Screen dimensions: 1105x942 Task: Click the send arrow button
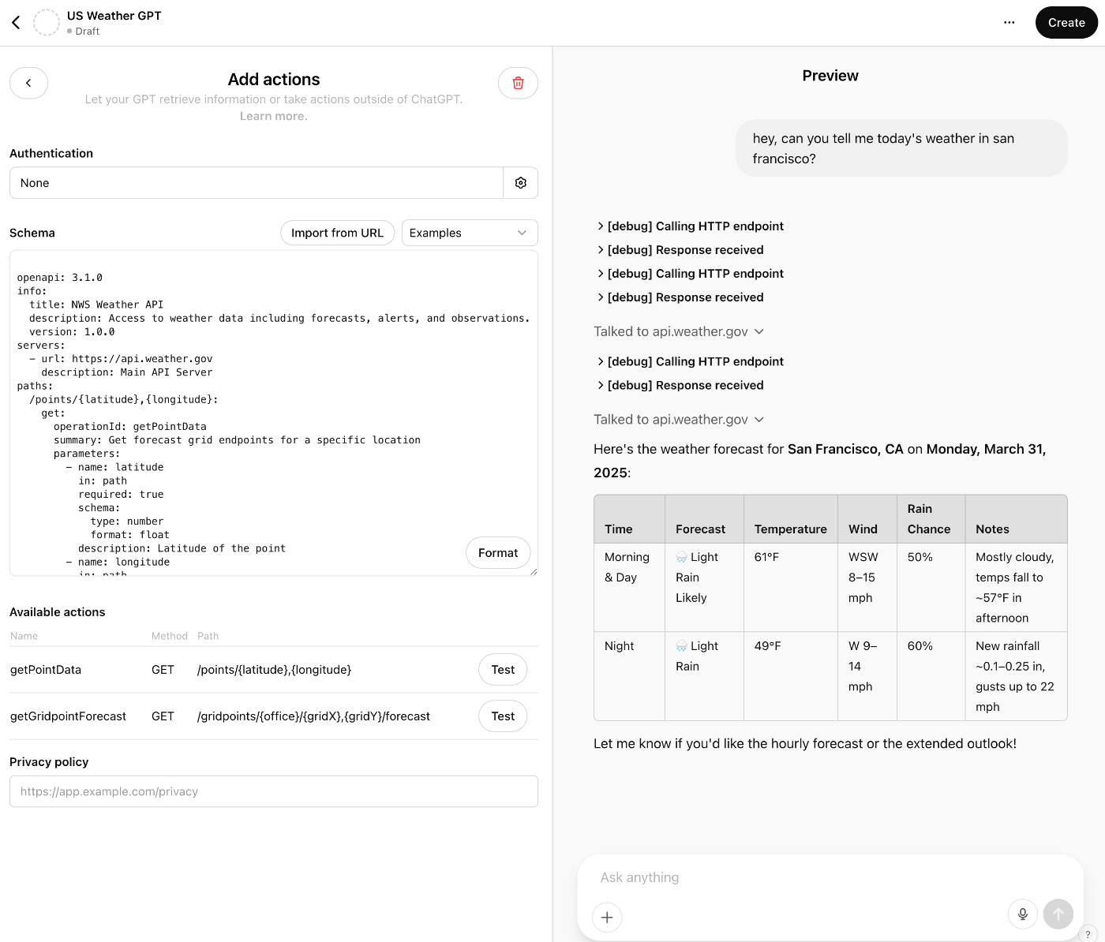(x=1058, y=914)
